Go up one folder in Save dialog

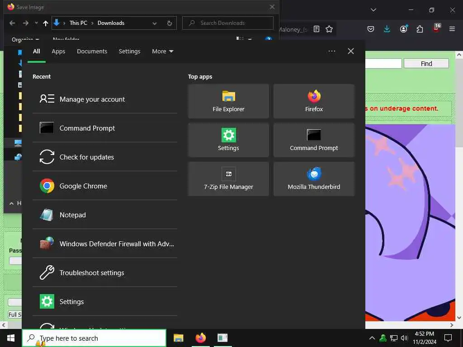pos(46,23)
